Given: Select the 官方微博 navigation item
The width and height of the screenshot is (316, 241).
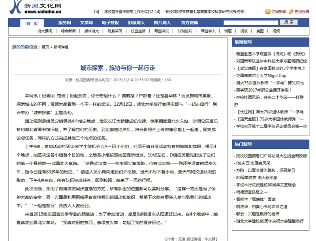Looking at the screenshot, I should coord(189,23).
